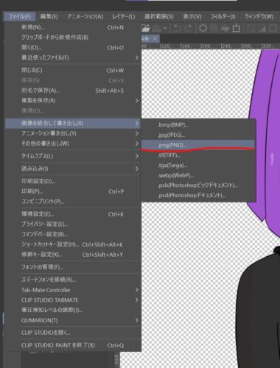
Task: Click 別名で保存(A) menu entry
Action: pyautogui.click(x=73, y=91)
